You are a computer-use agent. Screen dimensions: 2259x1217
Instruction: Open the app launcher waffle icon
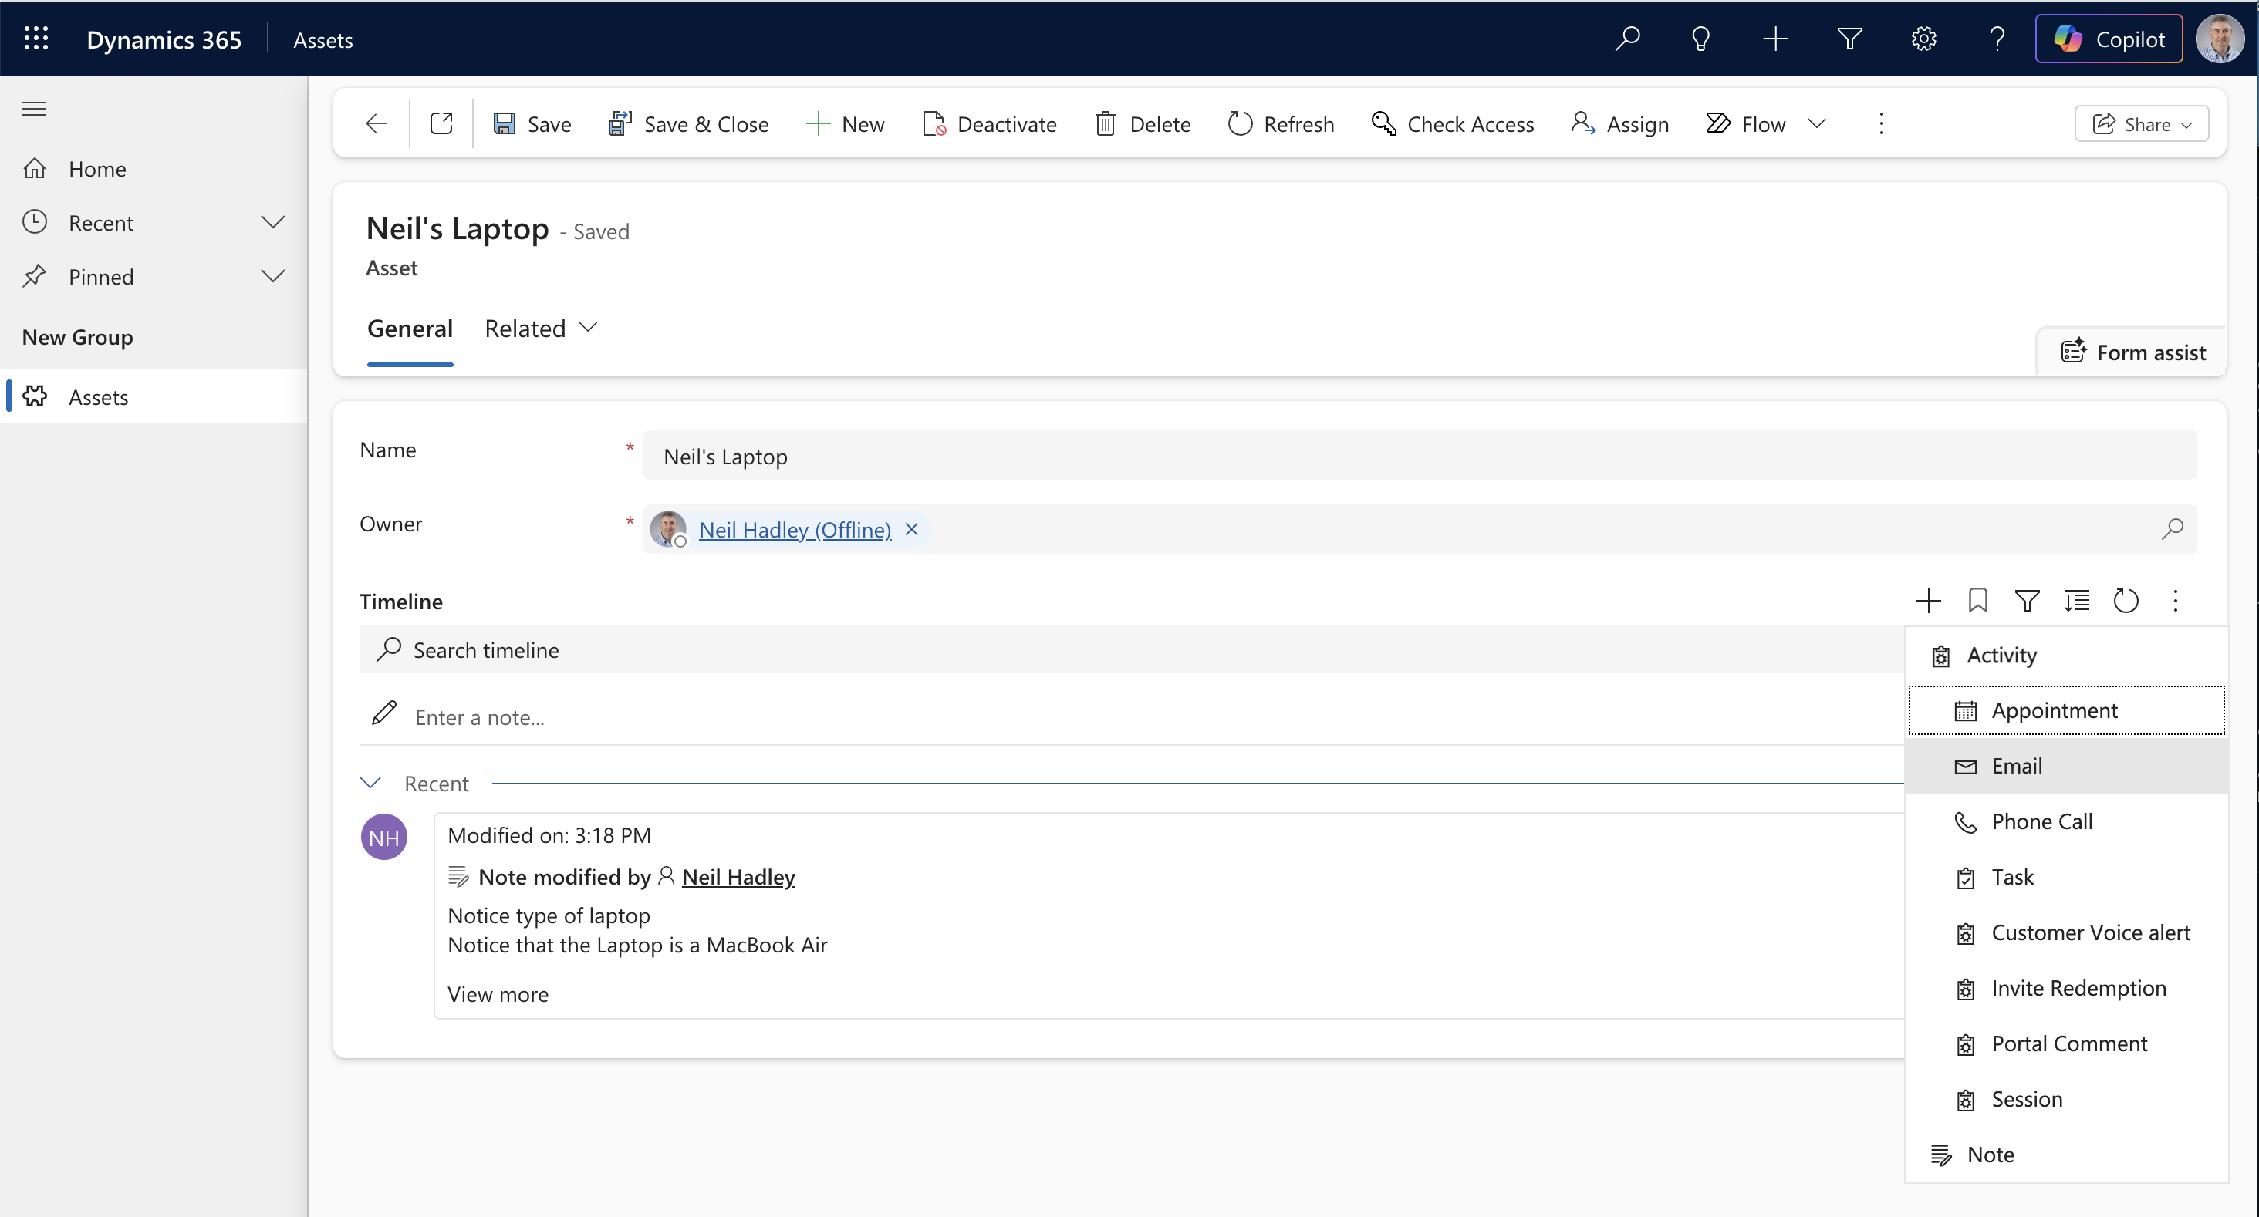(x=36, y=39)
